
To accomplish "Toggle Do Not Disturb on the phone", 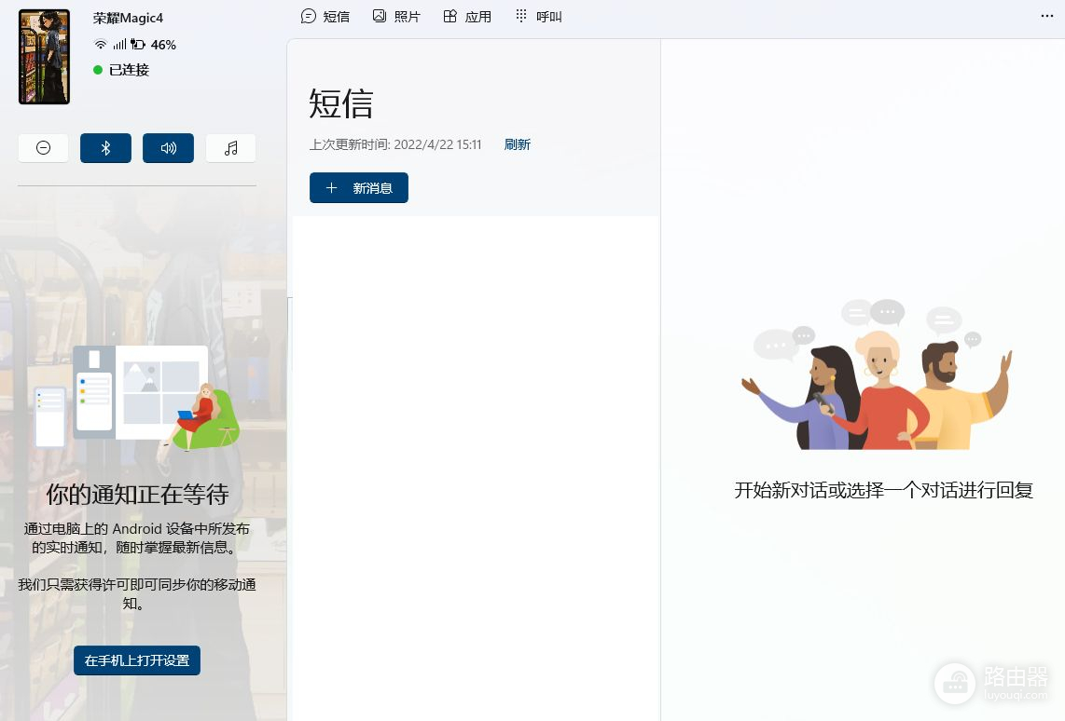I will pyautogui.click(x=43, y=148).
